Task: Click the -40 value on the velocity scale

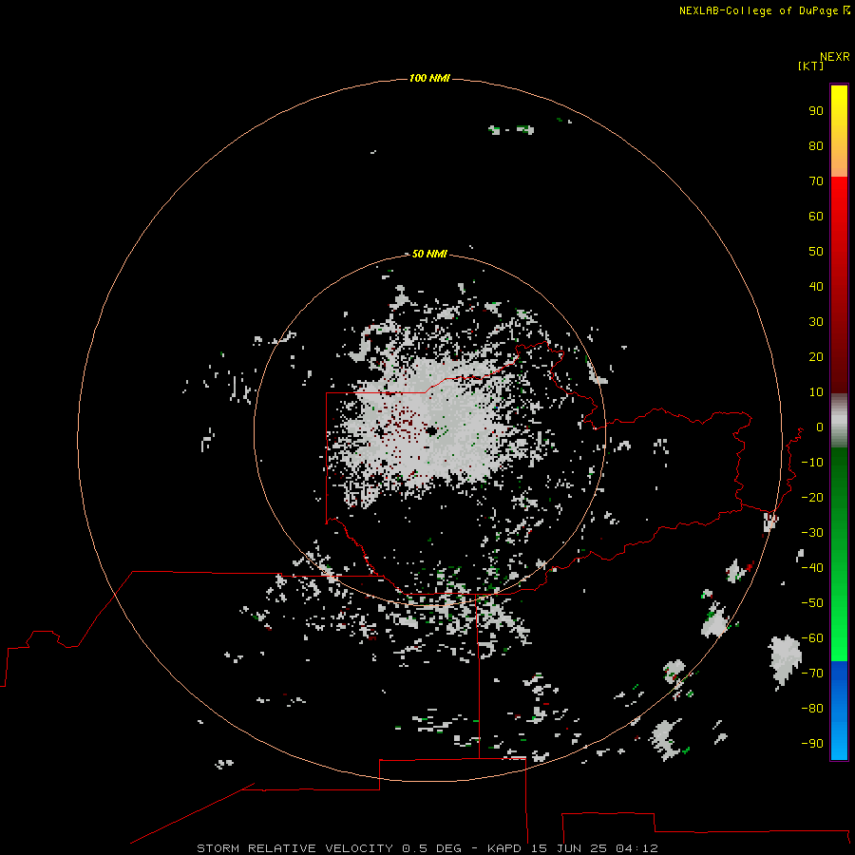Action: (812, 568)
